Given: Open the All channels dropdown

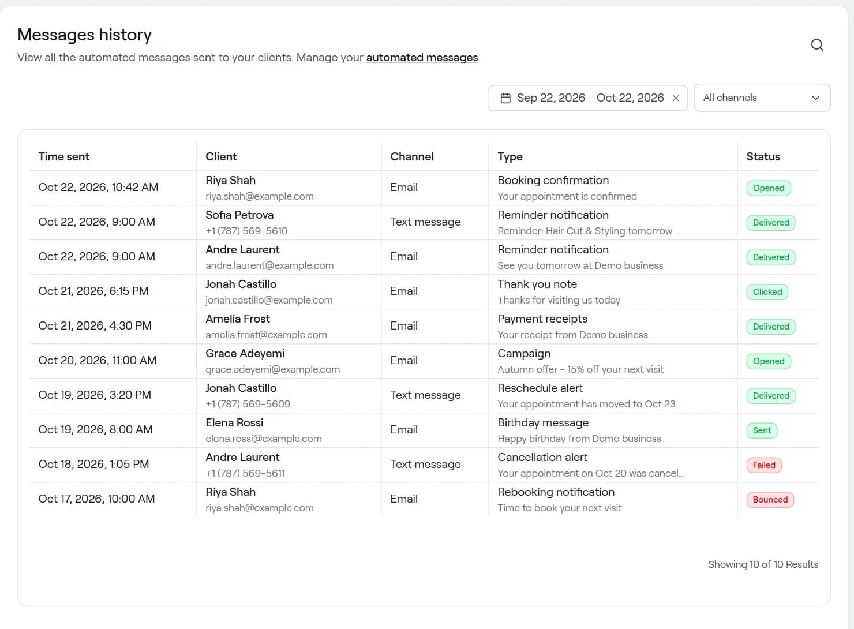Looking at the screenshot, I should 762,98.
